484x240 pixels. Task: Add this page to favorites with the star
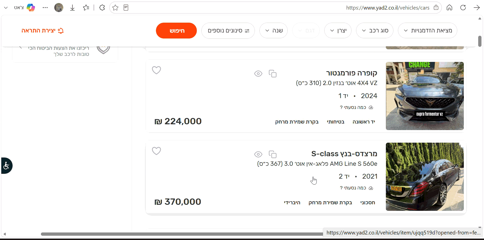coord(115,8)
